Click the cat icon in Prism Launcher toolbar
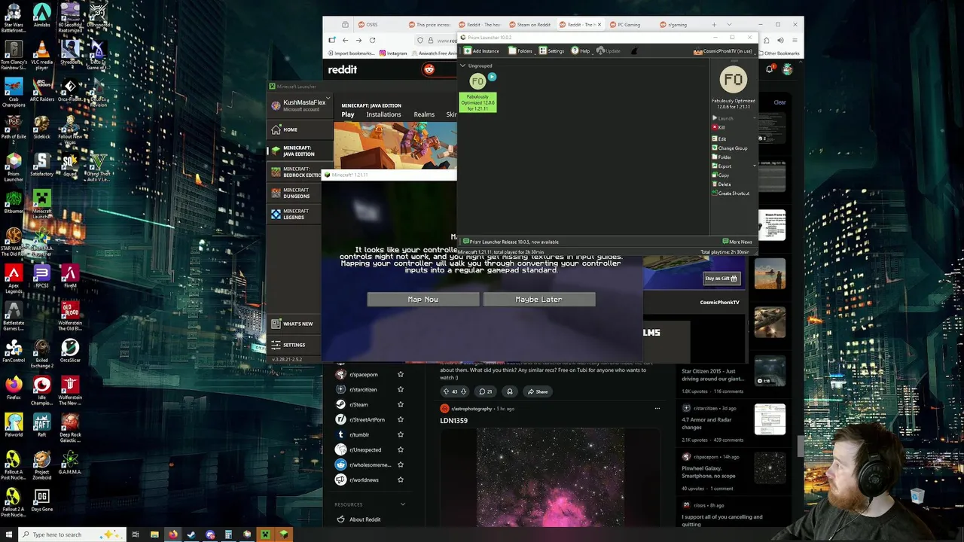Viewport: 964px width, 542px height. click(634, 51)
